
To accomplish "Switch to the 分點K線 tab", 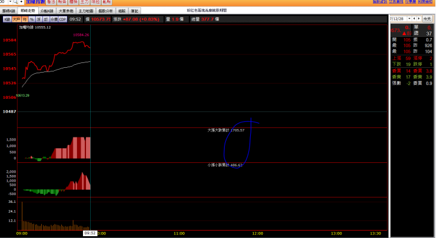I will tap(47, 11).
